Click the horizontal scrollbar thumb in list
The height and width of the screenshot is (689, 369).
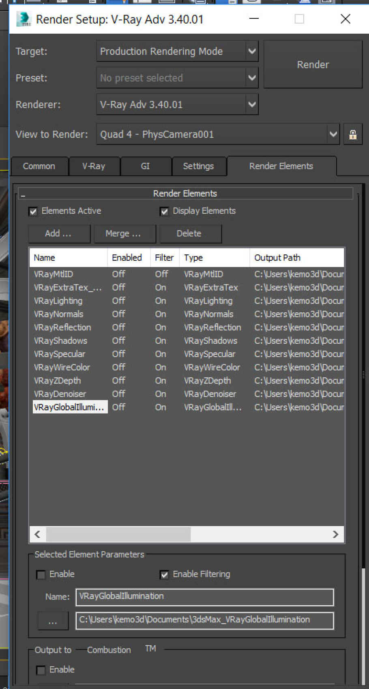(118, 534)
